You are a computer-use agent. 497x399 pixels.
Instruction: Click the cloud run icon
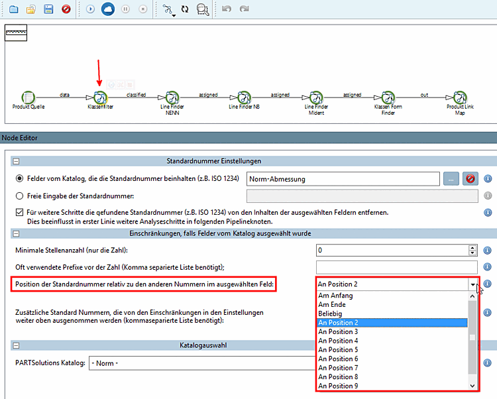point(107,9)
